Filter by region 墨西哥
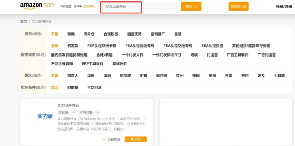The width and height of the screenshot is (295, 146). (162, 76)
